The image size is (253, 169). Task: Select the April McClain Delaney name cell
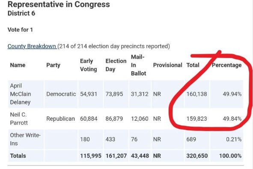pos(21,94)
